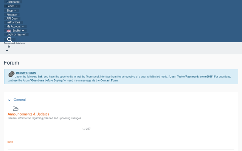Click the search magnifier icon
This screenshot has width=242, height=151.
[x=10, y=39]
